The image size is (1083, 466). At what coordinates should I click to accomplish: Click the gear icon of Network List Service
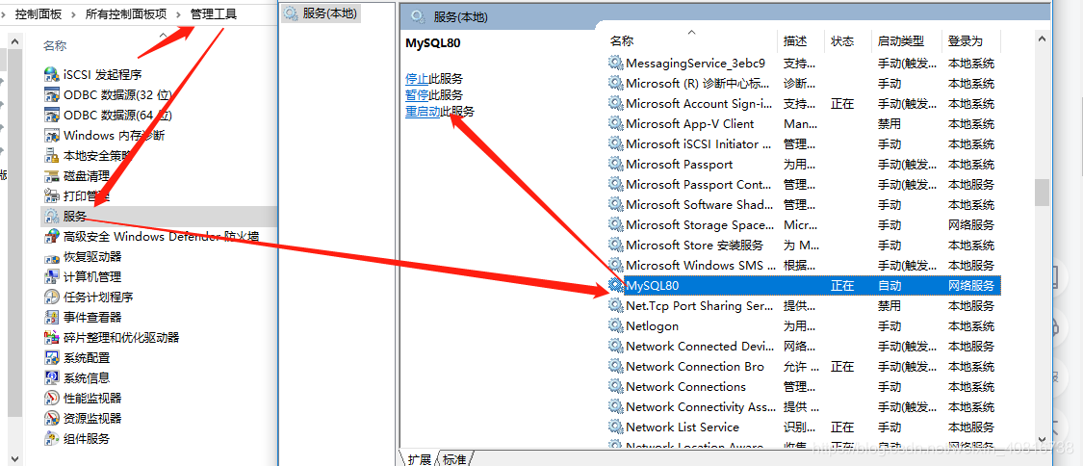615,427
